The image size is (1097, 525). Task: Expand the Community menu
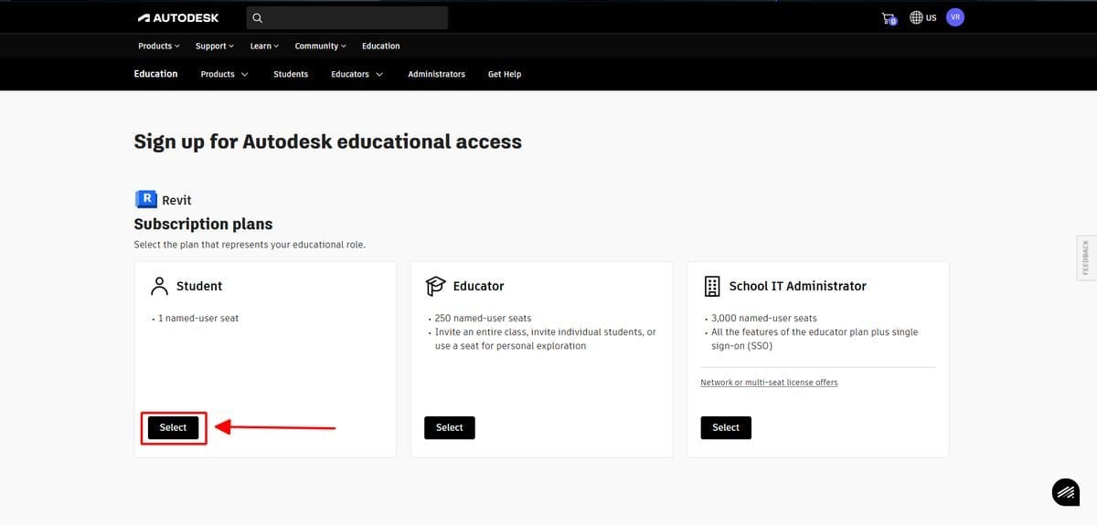320,46
